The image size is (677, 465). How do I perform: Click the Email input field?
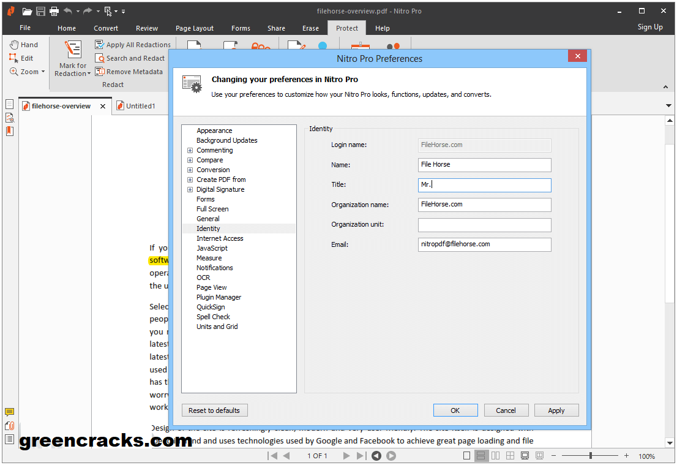click(x=484, y=244)
